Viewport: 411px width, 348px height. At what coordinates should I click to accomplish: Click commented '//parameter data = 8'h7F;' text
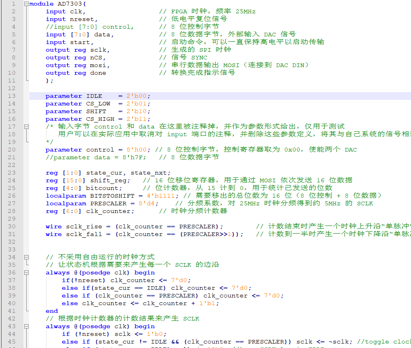96,157
